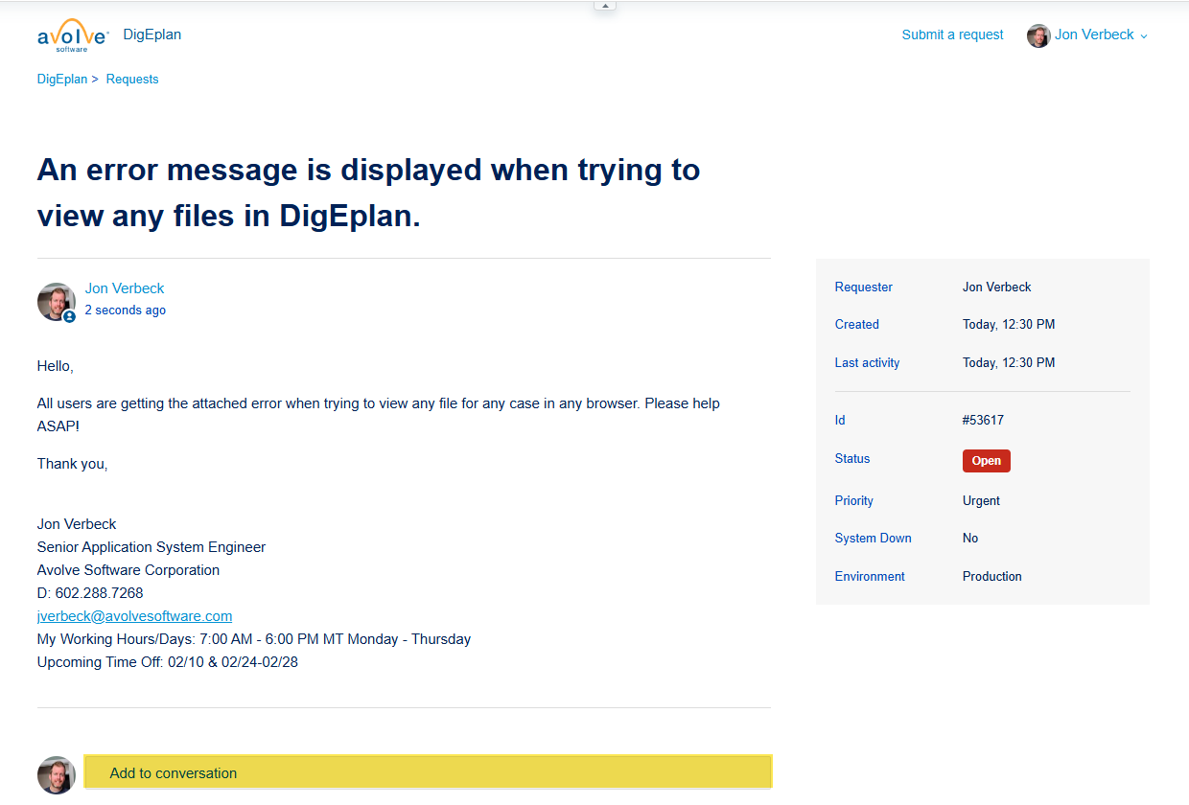Click the user badge icon on the author avatar
The height and width of the screenshot is (805, 1189).
point(69,316)
